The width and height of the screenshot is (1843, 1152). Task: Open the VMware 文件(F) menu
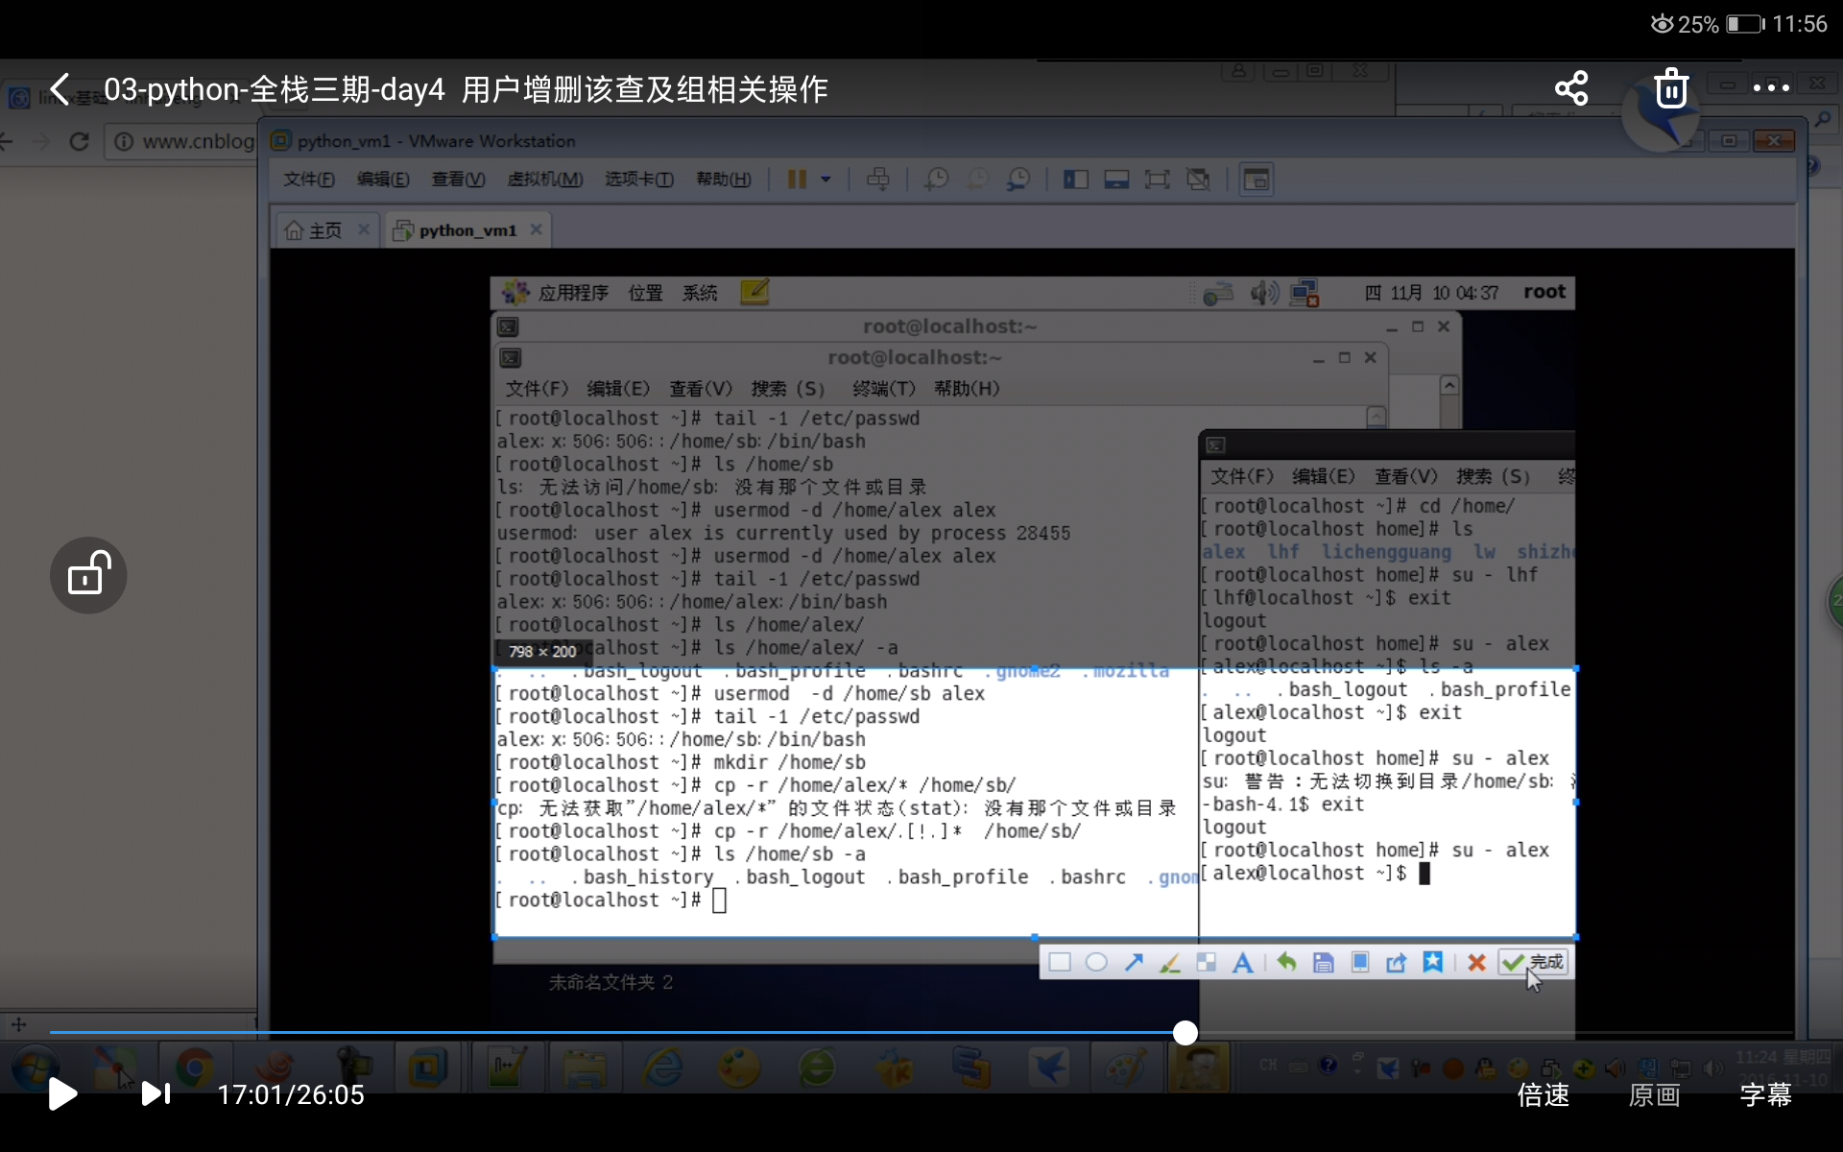click(309, 180)
